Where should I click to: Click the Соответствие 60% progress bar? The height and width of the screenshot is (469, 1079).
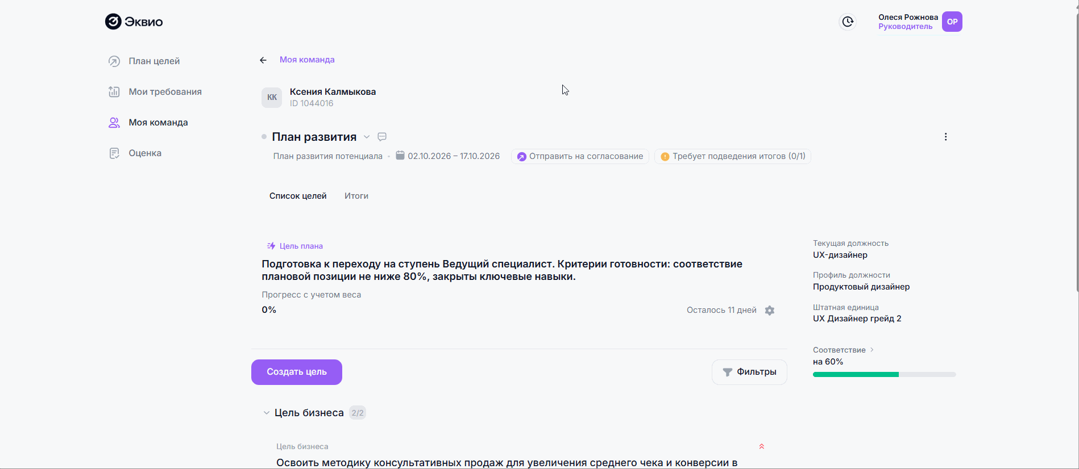pyautogui.click(x=884, y=375)
